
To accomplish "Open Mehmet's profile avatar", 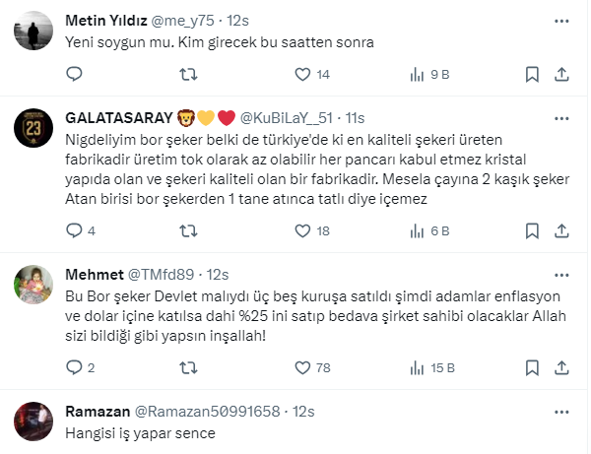I will click(33, 286).
